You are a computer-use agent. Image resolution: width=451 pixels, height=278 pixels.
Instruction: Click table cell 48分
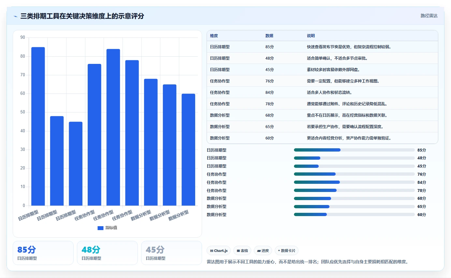pos(269,58)
